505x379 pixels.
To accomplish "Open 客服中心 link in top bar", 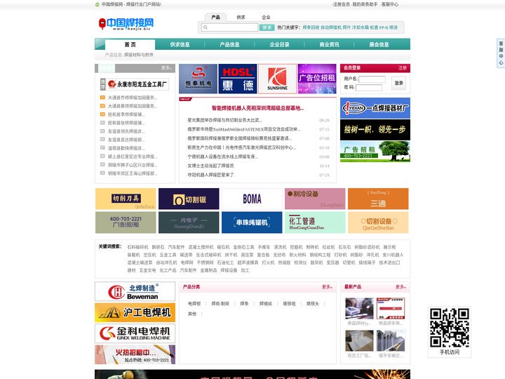I will click(390, 4).
